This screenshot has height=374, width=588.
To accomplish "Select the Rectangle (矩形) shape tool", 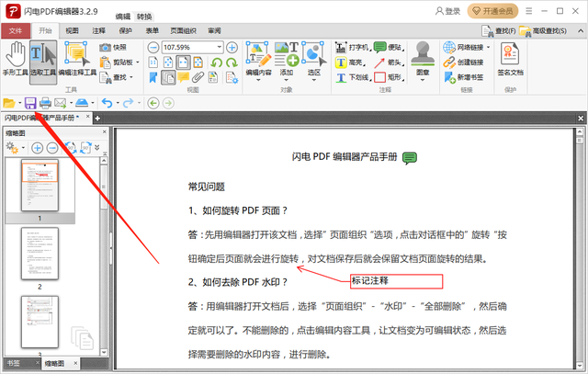I will pyautogui.click(x=389, y=77).
